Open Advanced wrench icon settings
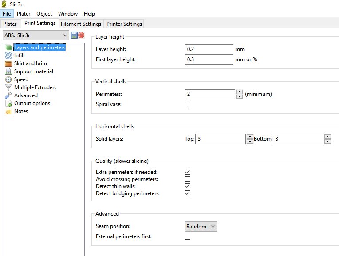339x256 pixels. (x=8, y=95)
